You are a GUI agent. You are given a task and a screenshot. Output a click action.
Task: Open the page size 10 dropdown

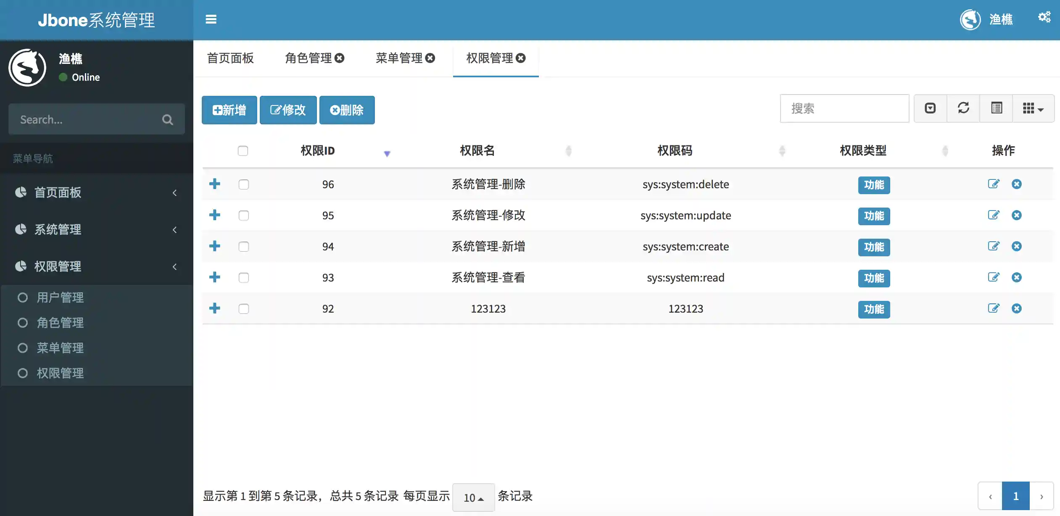[x=473, y=498]
